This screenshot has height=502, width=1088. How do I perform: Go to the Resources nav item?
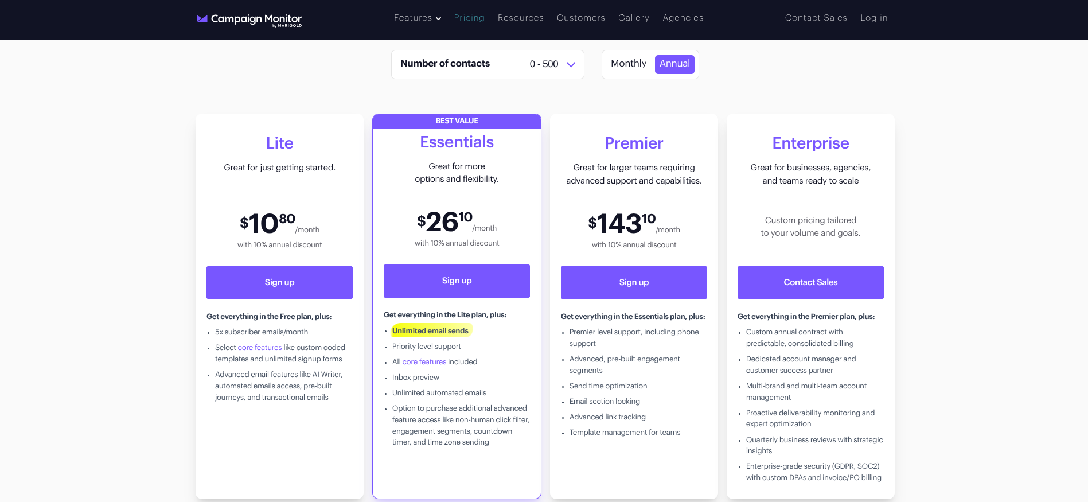click(520, 18)
